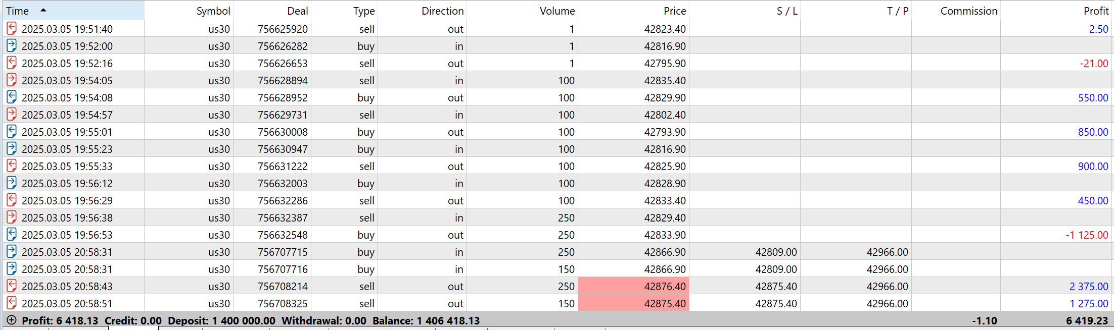Screen dimensions: 1114x330
Task: Click the blue deal icon at 19:55:01
Action: pyautogui.click(x=11, y=132)
